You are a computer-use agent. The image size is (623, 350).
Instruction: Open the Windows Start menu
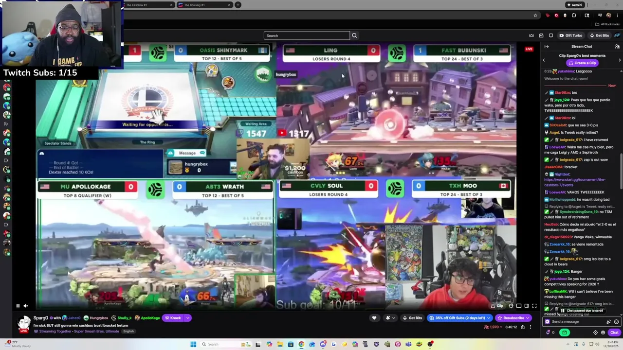(193, 344)
